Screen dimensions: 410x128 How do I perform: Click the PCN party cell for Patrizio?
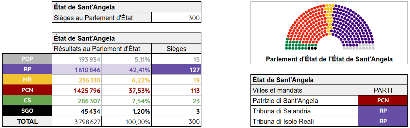tap(383, 101)
